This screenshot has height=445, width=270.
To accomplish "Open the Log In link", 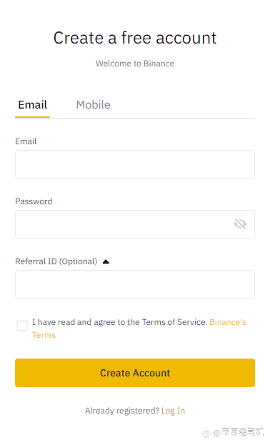I will click(173, 411).
